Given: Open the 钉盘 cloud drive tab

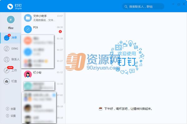Looking at the screenshot, I should [11, 81].
